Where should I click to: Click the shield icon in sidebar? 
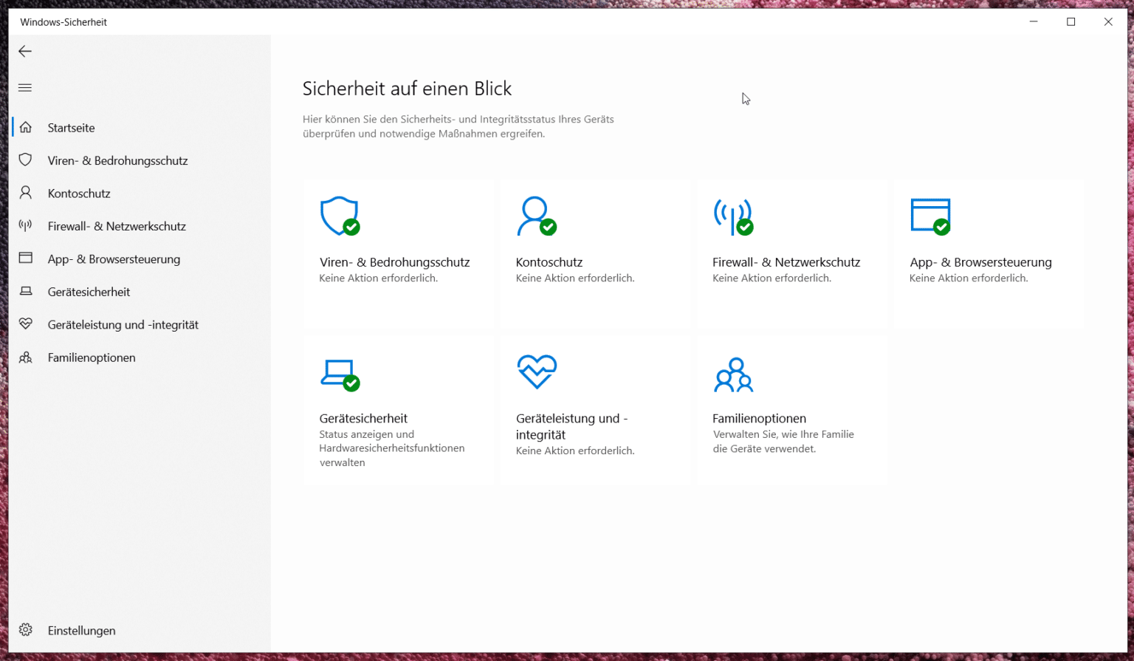(x=26, y=160)
